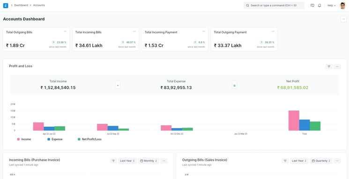Go to Accounts breadcrumb
Viewport: 349px width, 179px height.
pos(39,5)
